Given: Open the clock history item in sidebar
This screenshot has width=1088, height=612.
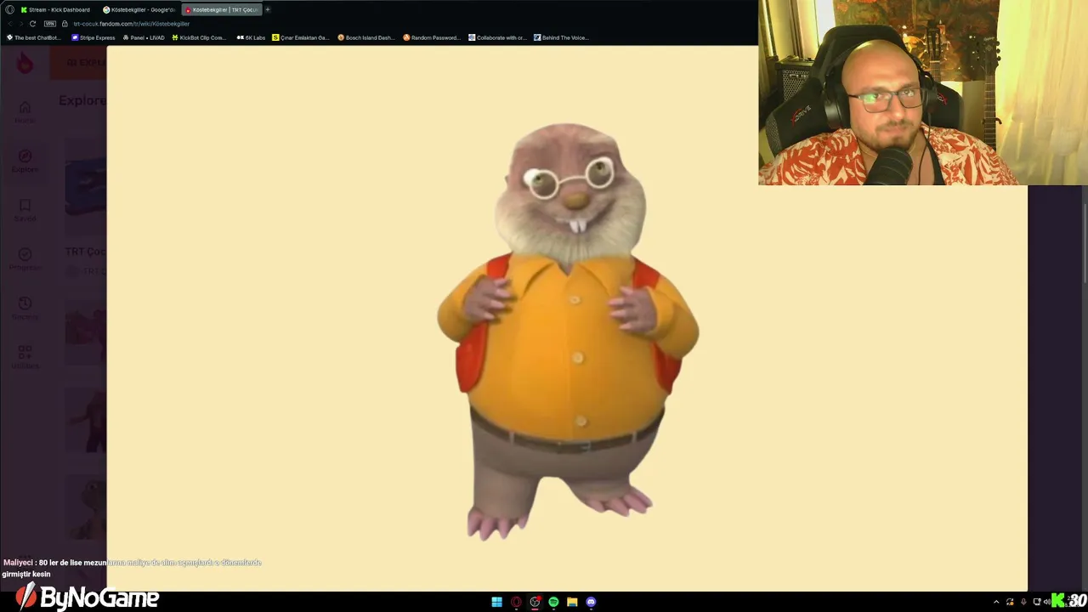Looking at the screenshot, I should pos(25,308).
